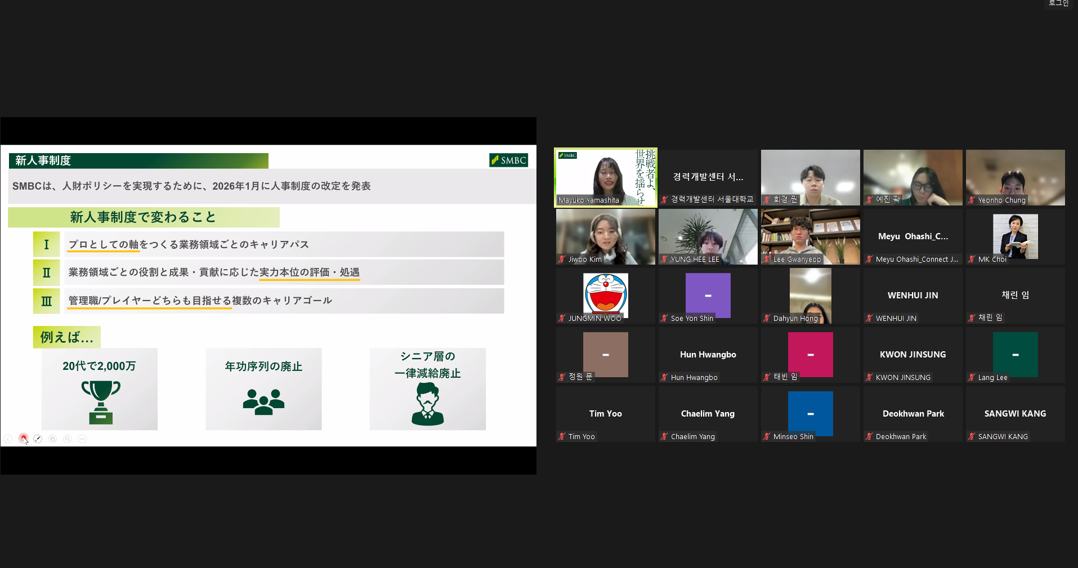The width and height of the screenshot is (1078, 568).
Task: Click the large Tim Yoo name in tile
Action: tap(606, 414)
